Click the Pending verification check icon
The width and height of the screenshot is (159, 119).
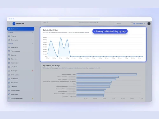9,98
